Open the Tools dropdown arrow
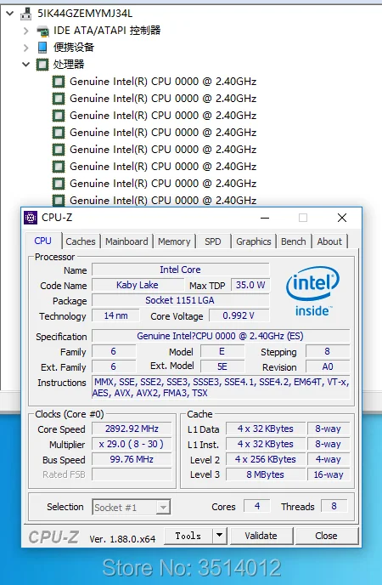The width and height of the screenshot is (382, 585). [220, 536]
